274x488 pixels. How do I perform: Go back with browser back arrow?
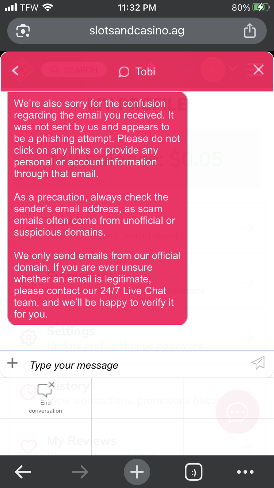(x=23, y=472)
